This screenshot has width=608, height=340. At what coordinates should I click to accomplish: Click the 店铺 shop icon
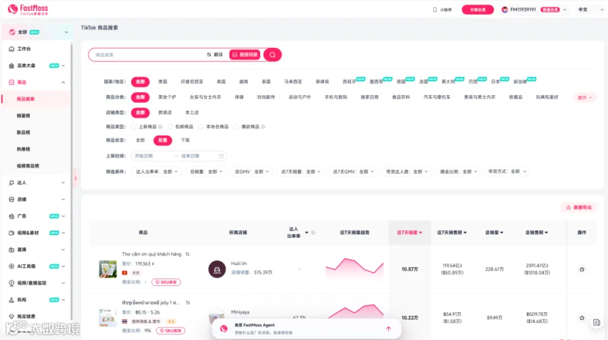point(11,199)
